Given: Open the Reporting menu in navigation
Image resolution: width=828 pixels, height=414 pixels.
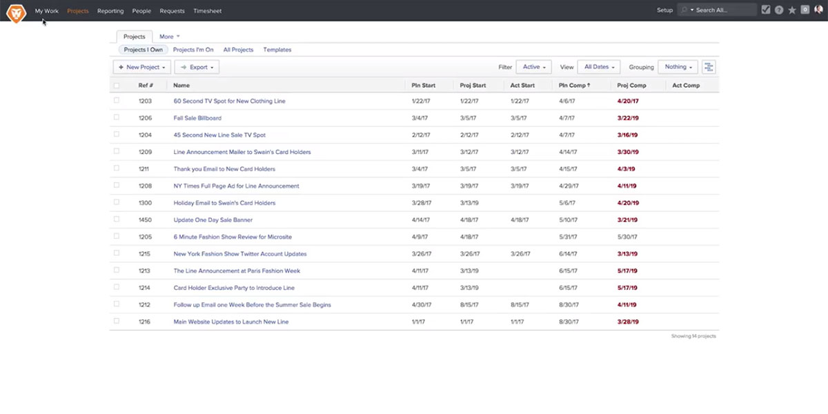Looking at the screenshot, I should coord(110,11).
